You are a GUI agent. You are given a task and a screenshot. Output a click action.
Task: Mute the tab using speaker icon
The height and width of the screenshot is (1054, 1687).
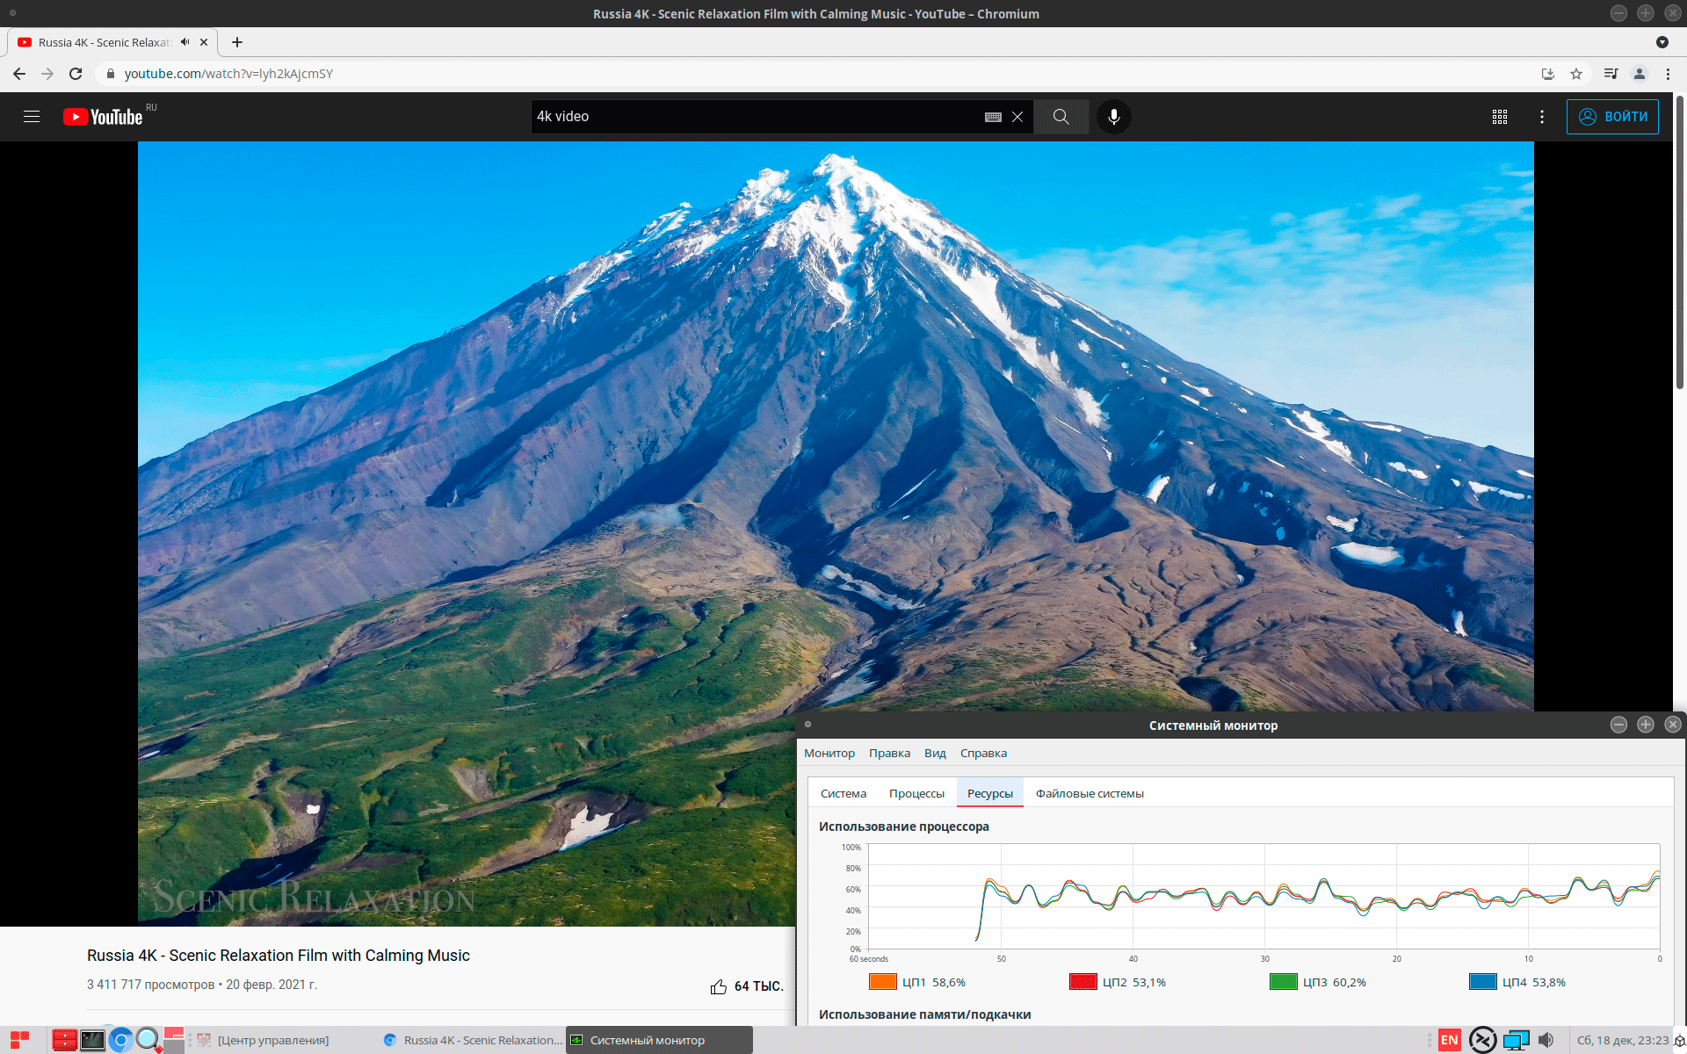(x=185, y=42)
